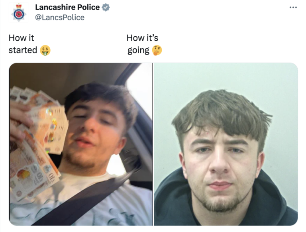The height and width of the screenshot is (232, 306).
Task: Open the Lancashire Police profile avatar
Action: [19, 12]
